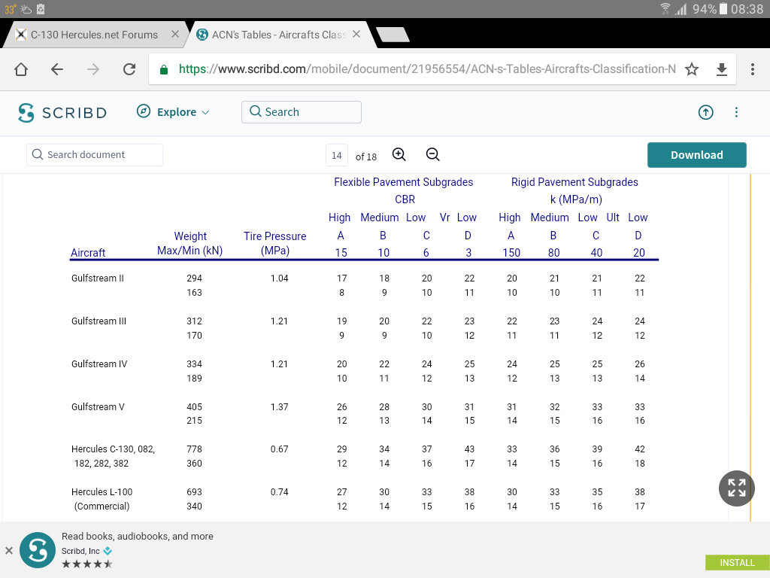Select Gulfstream II row label

98,278
